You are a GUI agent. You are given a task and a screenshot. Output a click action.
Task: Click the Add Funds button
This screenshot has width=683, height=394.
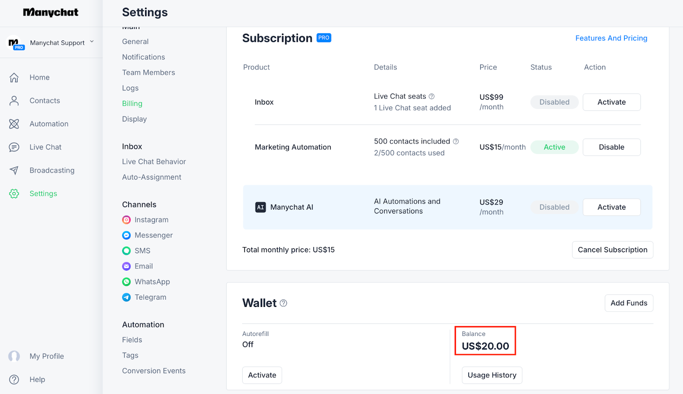(x=629, y=303)
